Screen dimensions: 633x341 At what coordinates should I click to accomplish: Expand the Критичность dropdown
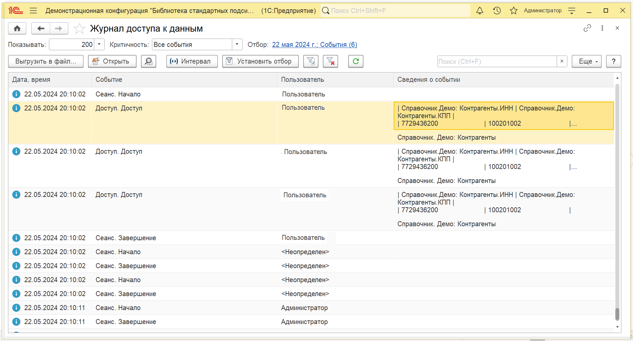tap(237, 44)
